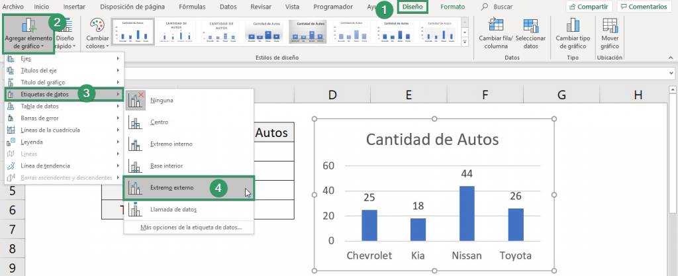Switch to the Datos tab
This screenshot has width=678, height=276.
pyautogui.click(x=228, y=7)
